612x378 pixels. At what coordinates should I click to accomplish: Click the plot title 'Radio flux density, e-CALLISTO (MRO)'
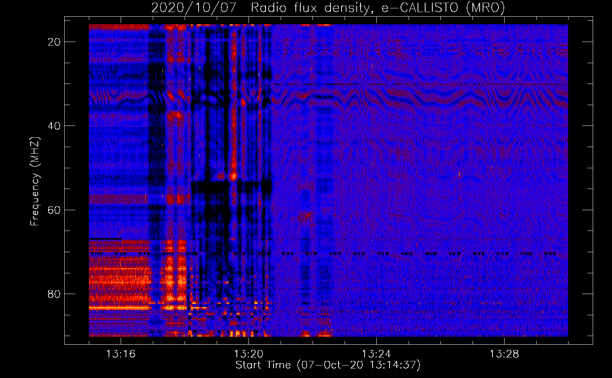pyautogui.click(x=378, y=8)
